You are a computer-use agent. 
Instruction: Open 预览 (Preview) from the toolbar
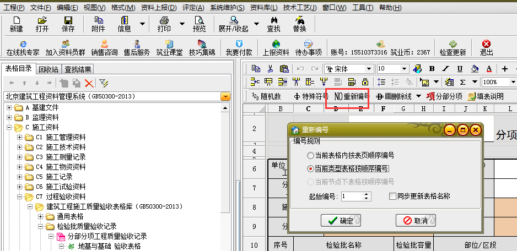[x=199, y=24]
